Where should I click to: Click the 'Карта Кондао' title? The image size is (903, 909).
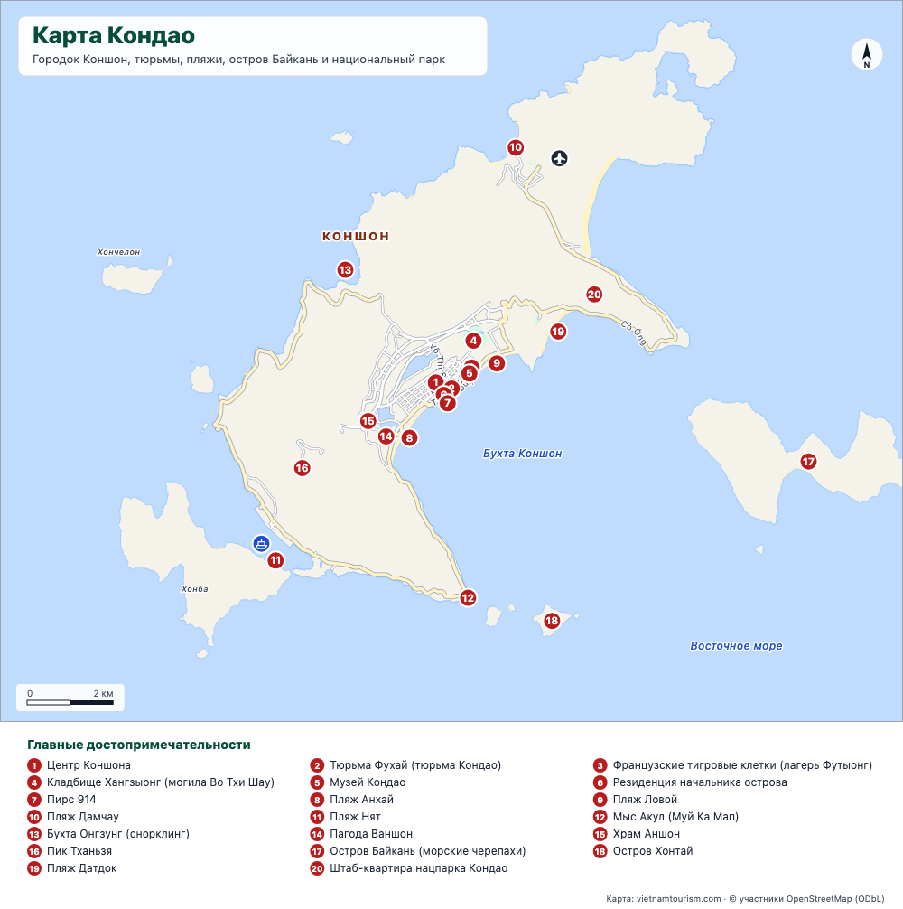coord(114,35)
